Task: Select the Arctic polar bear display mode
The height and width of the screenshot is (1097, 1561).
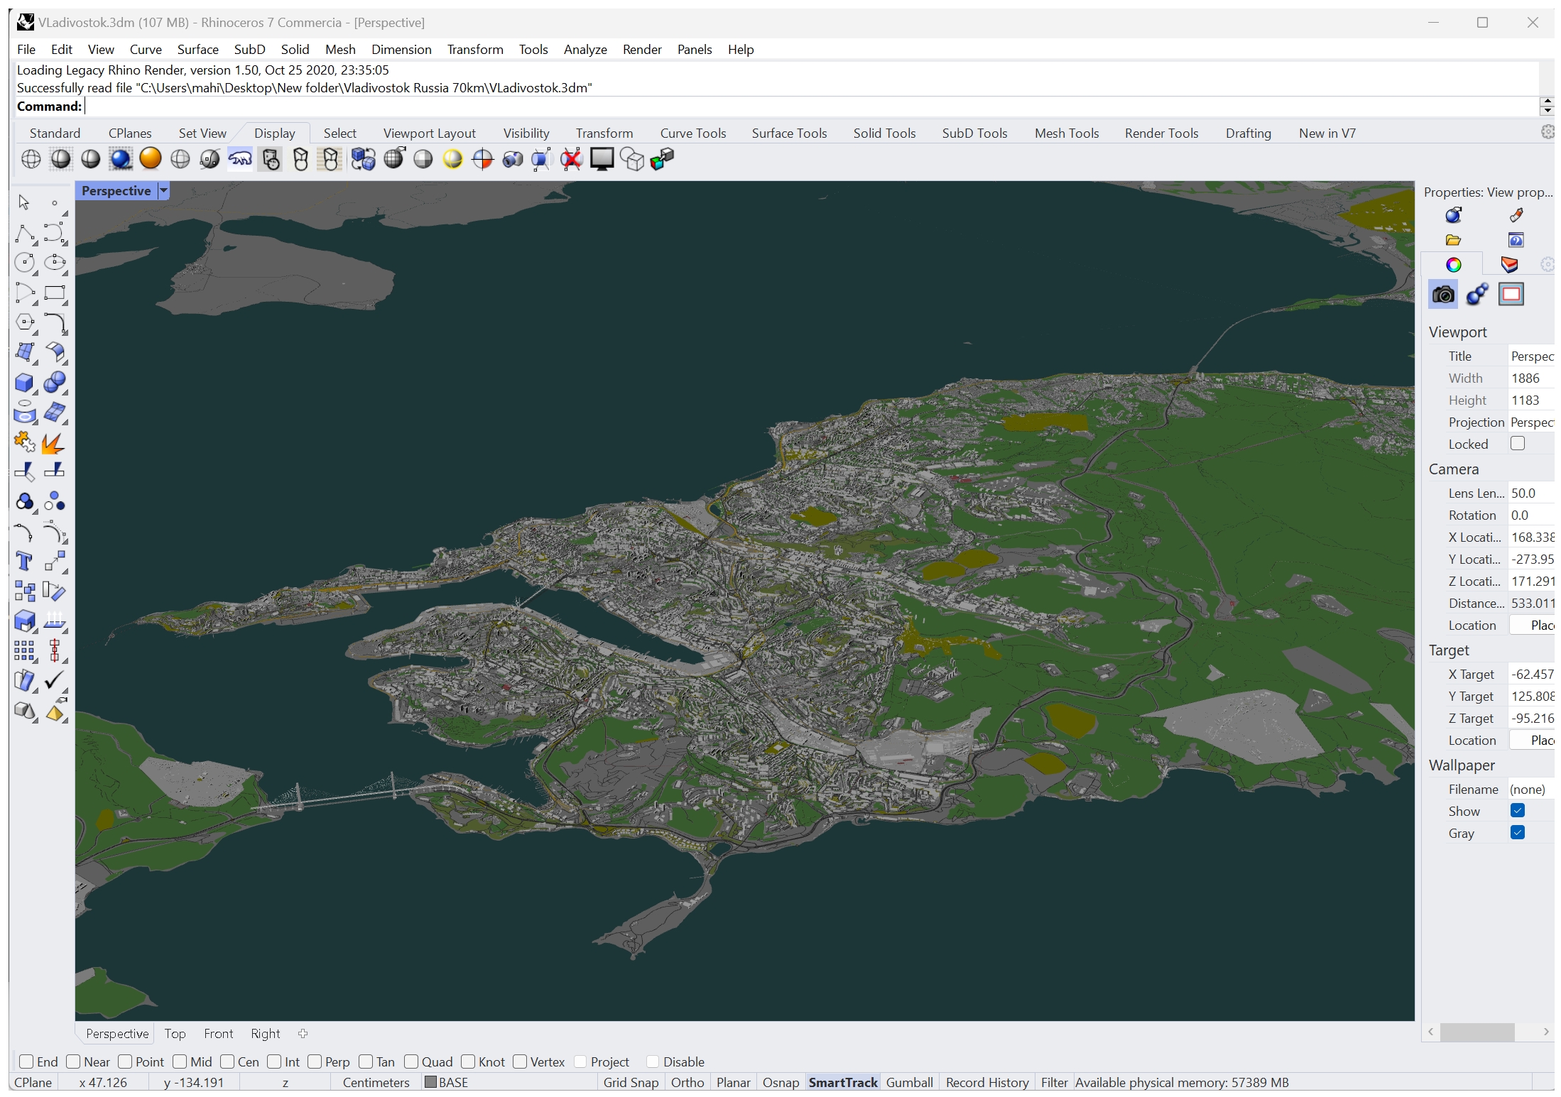Action: click(240, 159)
